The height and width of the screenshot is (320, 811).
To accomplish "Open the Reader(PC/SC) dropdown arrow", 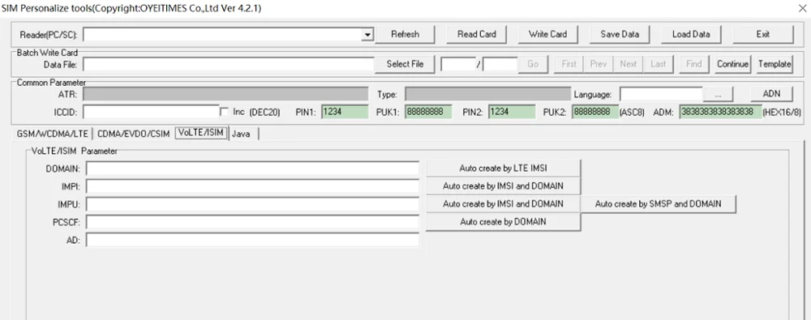I will (x=367, y=35).
